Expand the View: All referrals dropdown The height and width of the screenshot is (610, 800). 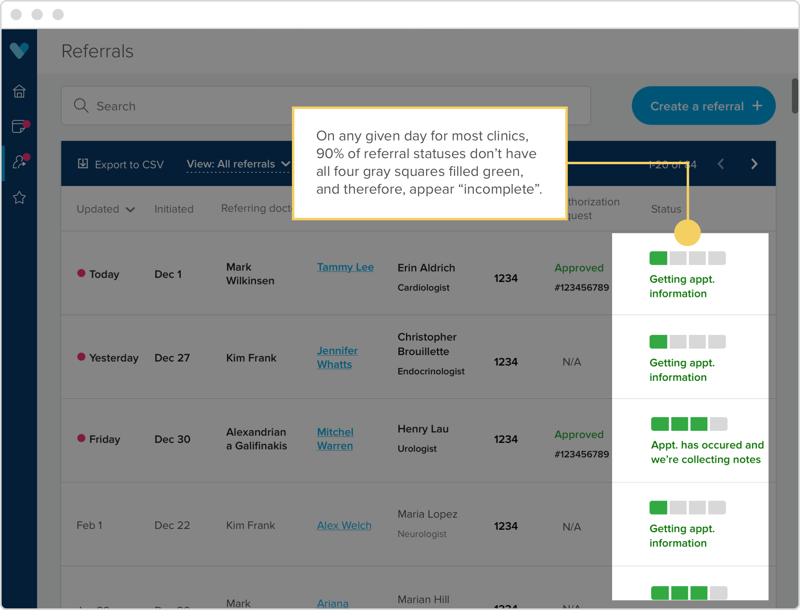238,164
